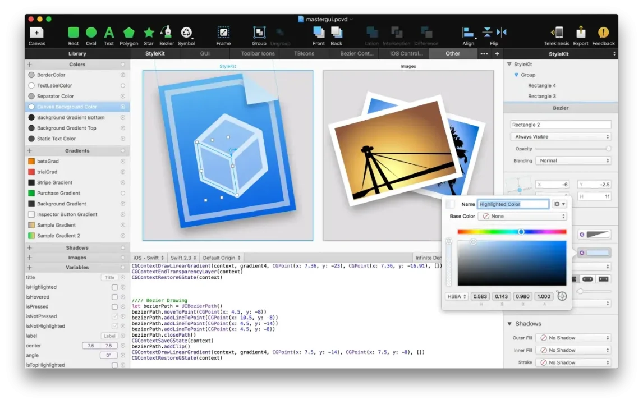This screenshot has height=404, width=643.
Task: Click the Highlighted Color name field
Action: 513,204
